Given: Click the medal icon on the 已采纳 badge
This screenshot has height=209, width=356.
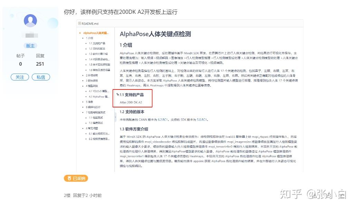Looking at the screenshot, I should (69, 178).
